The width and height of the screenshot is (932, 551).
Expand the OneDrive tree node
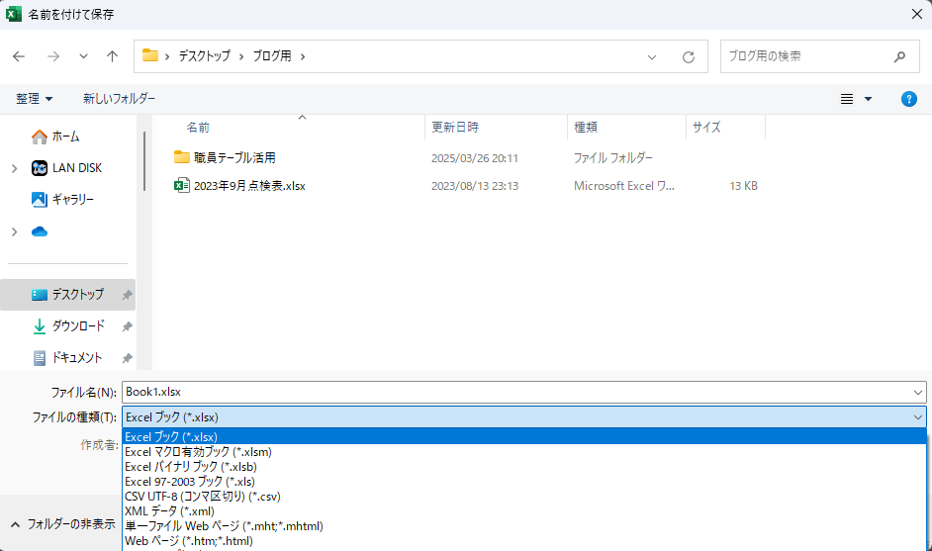(x=14, y=231)
